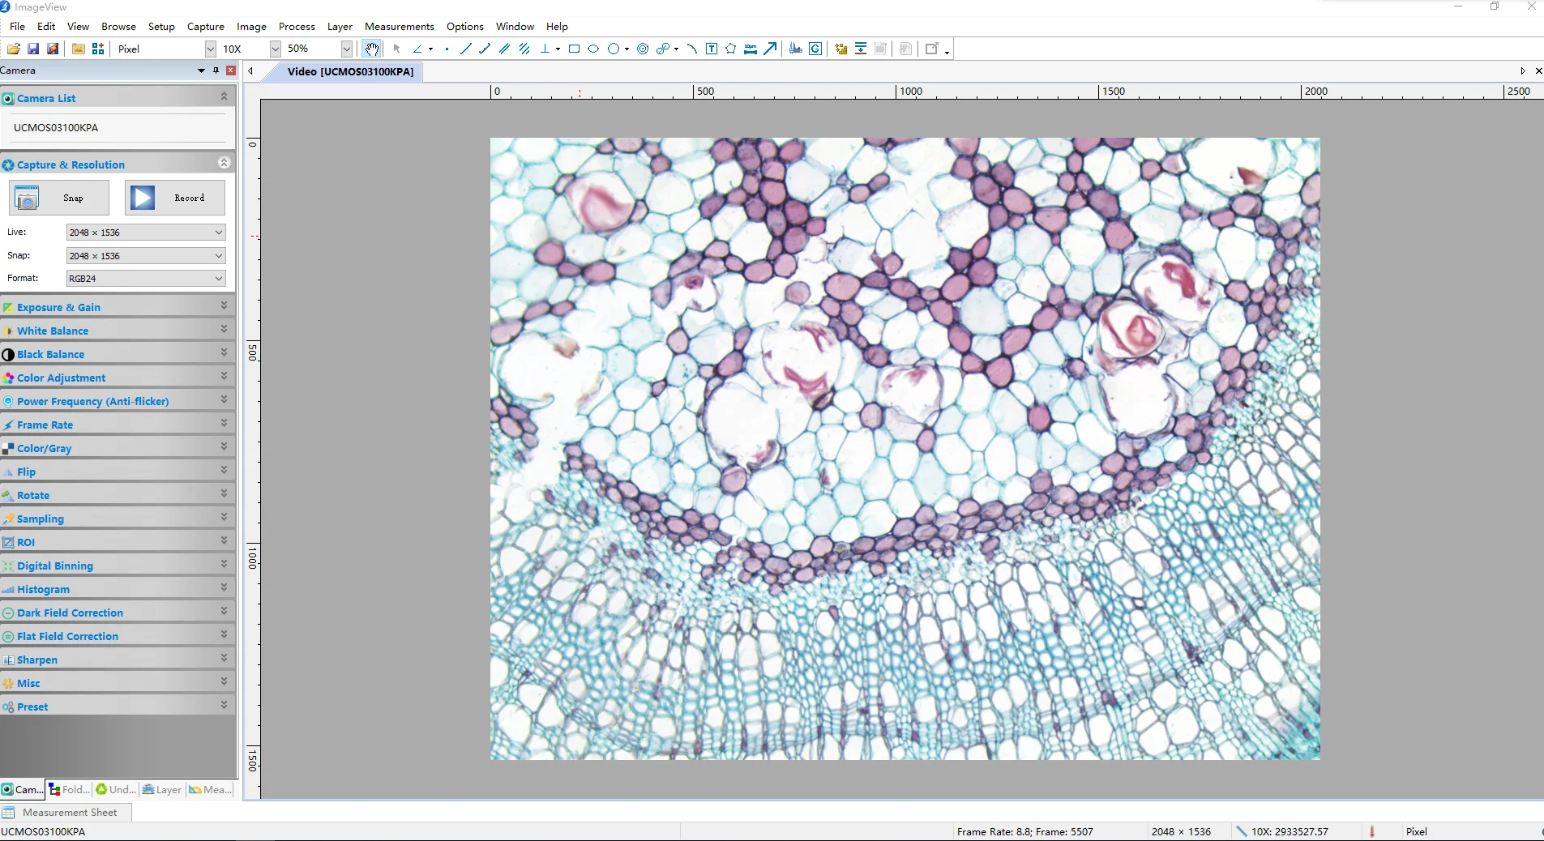Collapse the Capture & Resolution section
The image size is (1544, 841).
(x=225, y=163)
